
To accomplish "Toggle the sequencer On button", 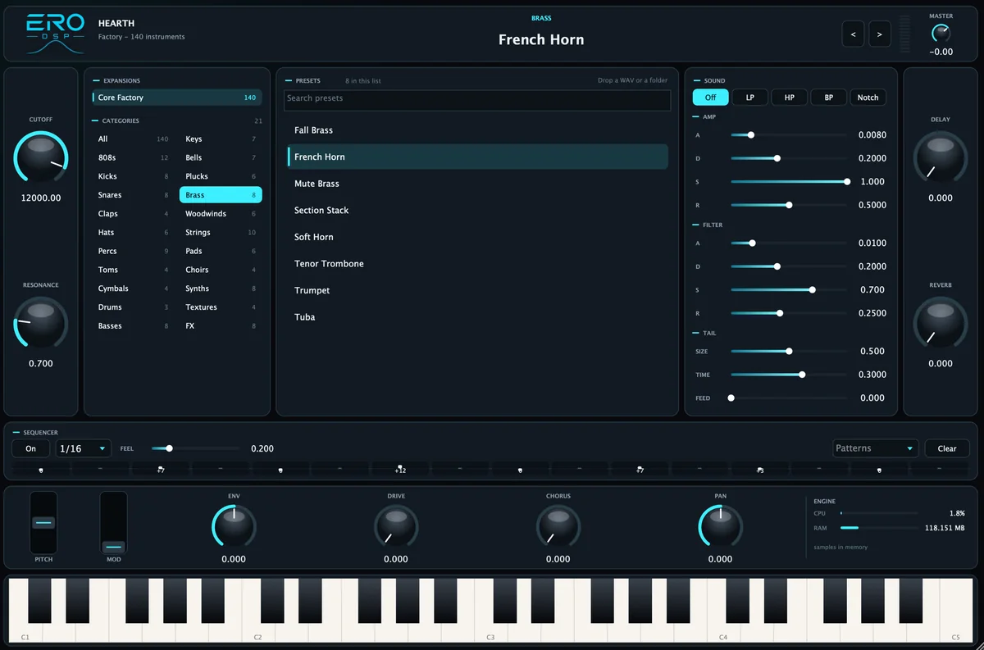I will tap(31, 448).
